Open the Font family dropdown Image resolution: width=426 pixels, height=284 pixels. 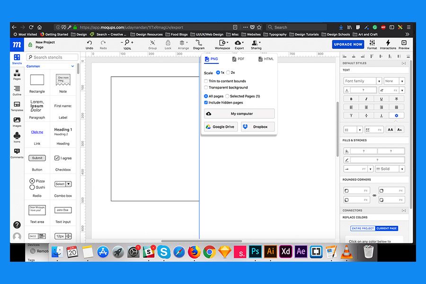pyautogui.click(x=363, y=81)
